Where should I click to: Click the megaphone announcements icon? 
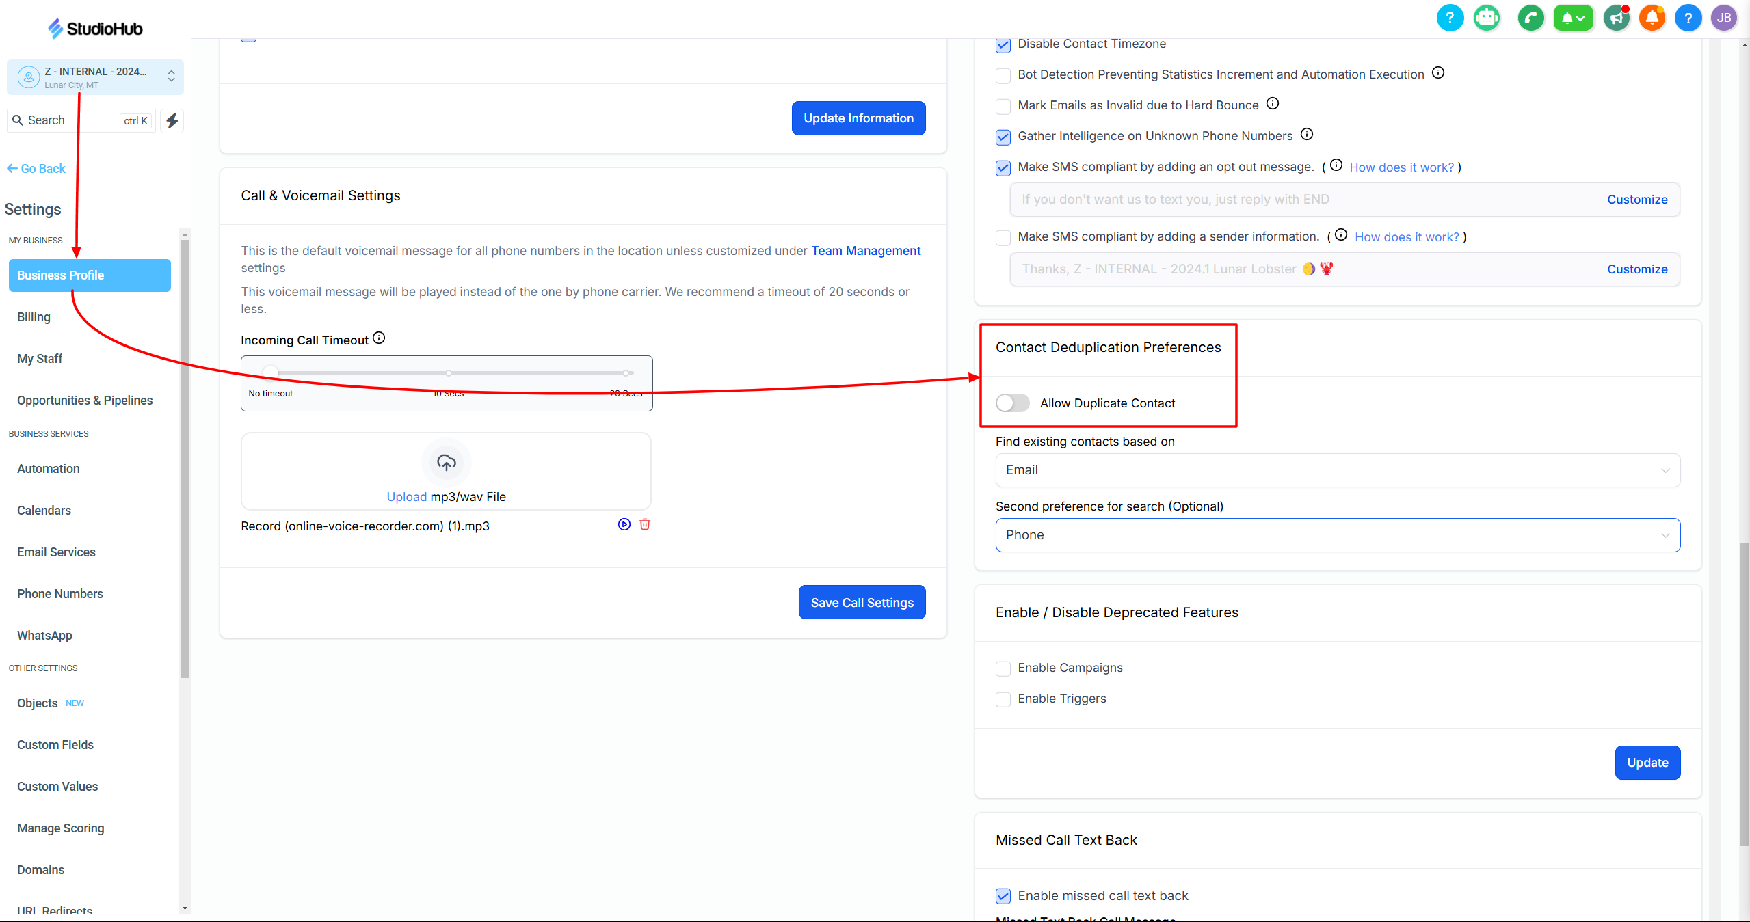coord(1617,18)
